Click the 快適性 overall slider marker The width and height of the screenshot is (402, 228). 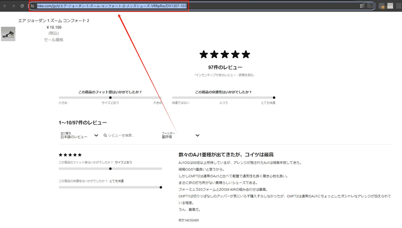click(274, 97)
